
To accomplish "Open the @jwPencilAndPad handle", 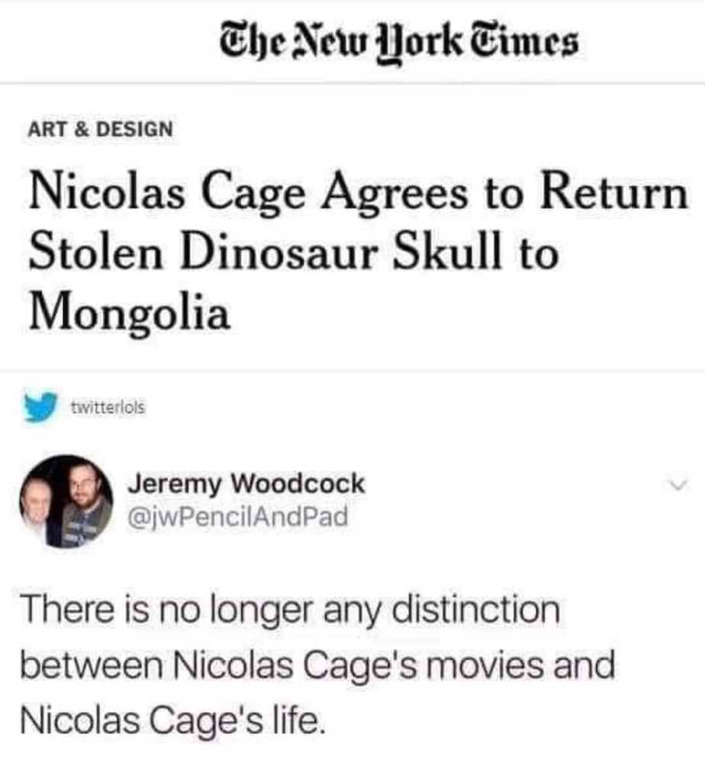I will (237, 517).
